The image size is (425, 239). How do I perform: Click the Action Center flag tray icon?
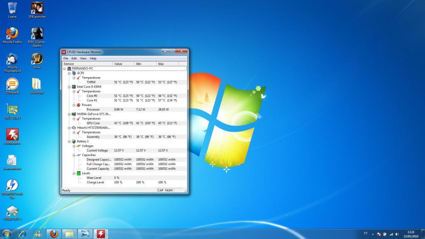click(x=379, y=234)
